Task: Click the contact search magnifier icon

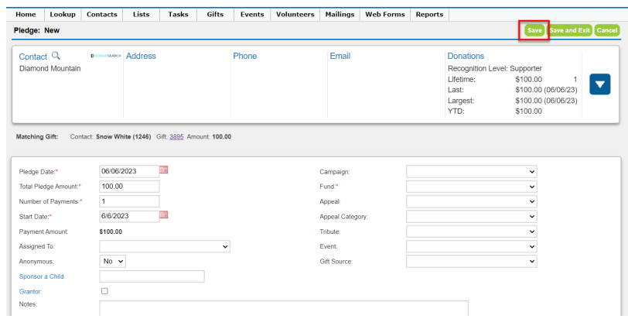Action: pos(56,56)
